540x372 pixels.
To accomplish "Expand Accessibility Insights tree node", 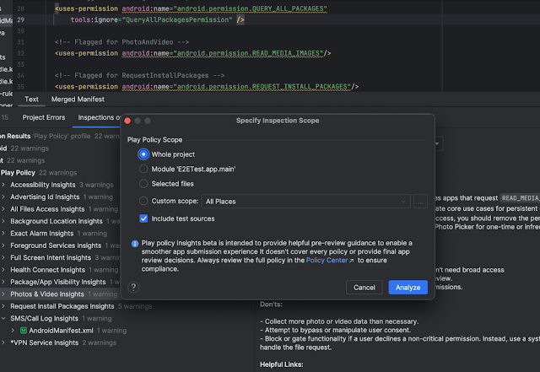I will point(4,184).
